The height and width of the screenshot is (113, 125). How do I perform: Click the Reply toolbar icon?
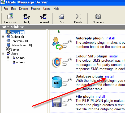tap(27, 16)
